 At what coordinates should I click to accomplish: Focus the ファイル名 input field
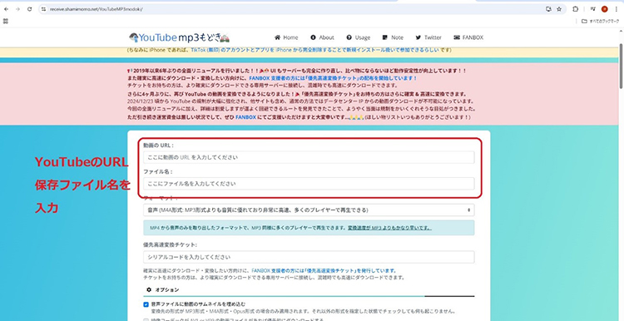tap(309, 184)
